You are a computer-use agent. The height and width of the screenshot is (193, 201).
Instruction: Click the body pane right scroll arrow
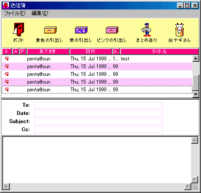point(188,187)
